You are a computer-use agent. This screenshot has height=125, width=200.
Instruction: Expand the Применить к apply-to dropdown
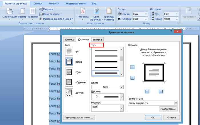(x=176, y=103)
